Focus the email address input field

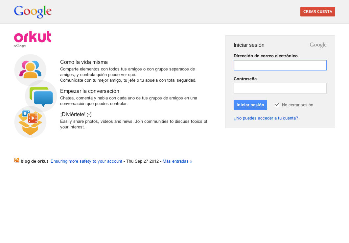tap(280, 65)
